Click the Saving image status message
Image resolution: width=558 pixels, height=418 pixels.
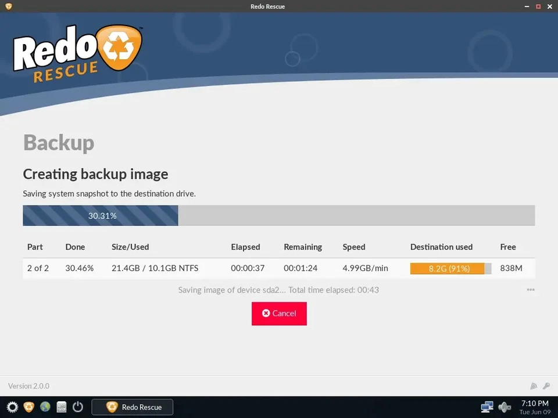[x=279, y=290]
